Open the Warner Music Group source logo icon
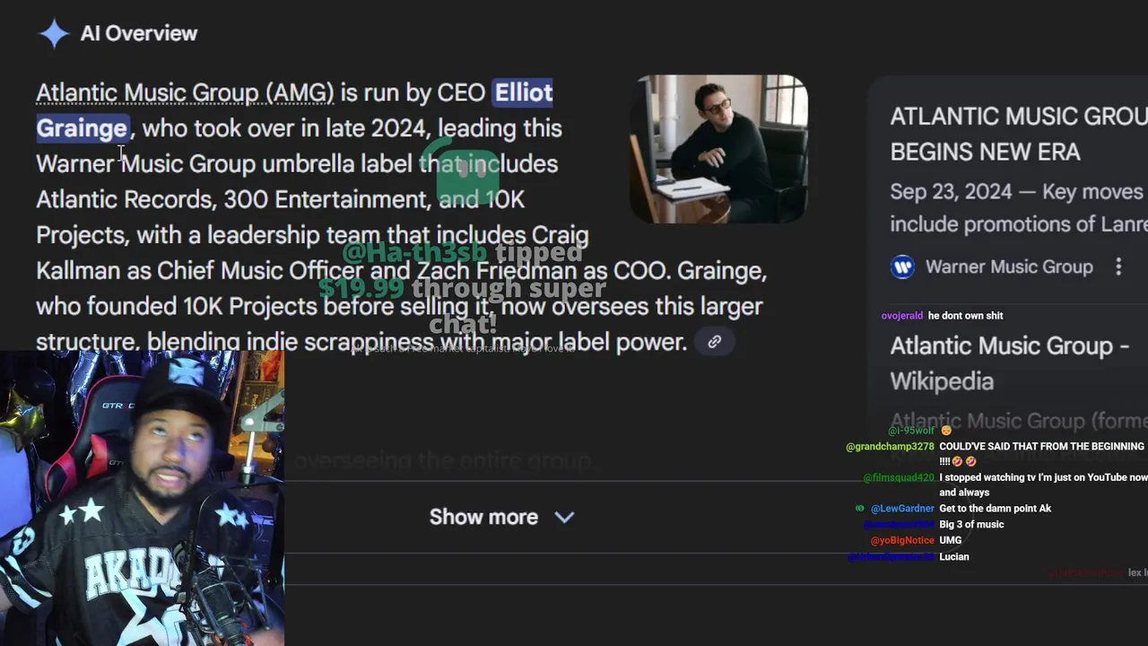1148x646 pixels. [x=902, y=266]
